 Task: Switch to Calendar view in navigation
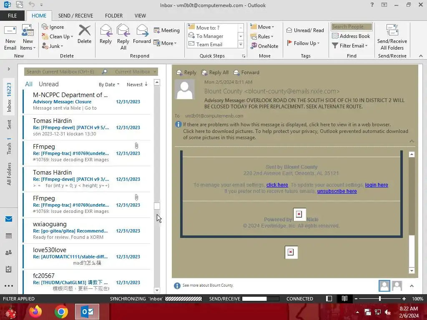[9, 236]
